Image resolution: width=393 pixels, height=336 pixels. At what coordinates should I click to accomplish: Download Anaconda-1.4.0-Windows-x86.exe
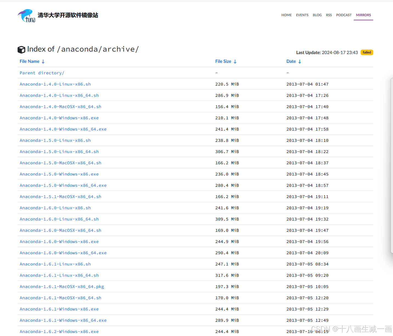coord(59,118)
